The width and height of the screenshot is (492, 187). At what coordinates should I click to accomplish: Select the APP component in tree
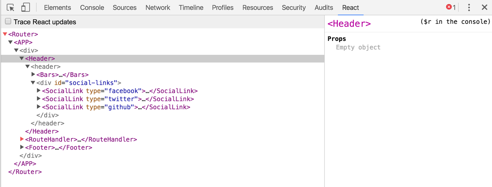23,42
